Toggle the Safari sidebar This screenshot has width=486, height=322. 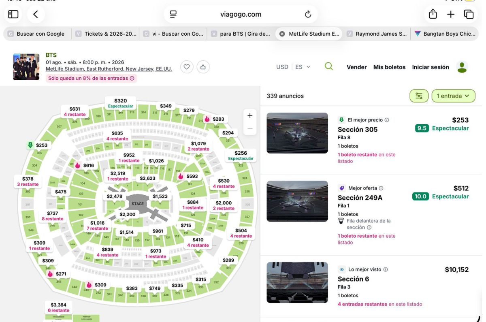point(13,15)
